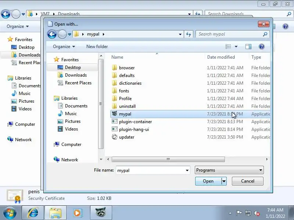
Task: Open the Action Center flag icon
Action: click(x=239, y=213)
